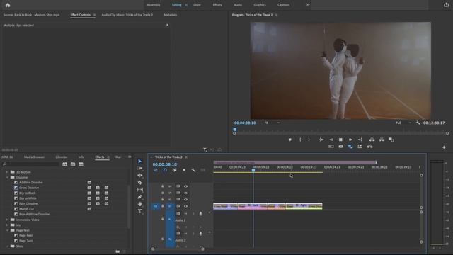Open the Media Browser tab
Screen dimensions: 453x255
[34, 157]
